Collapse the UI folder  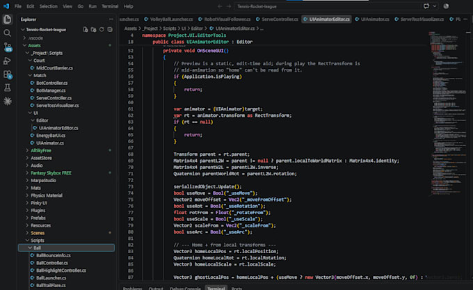coord(35,113)
